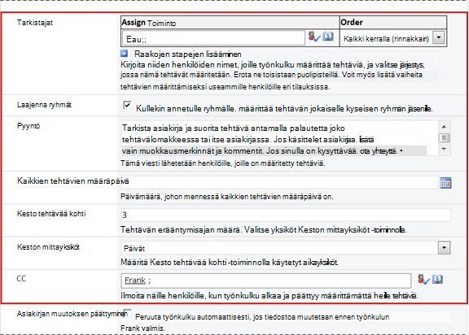The height and width of the screenshot is (335, 469).
Task: Click the Tarkistajat label
Action: 35,23
